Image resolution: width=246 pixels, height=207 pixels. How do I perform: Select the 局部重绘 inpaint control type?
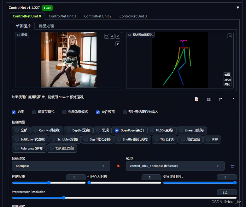[190, 139]
